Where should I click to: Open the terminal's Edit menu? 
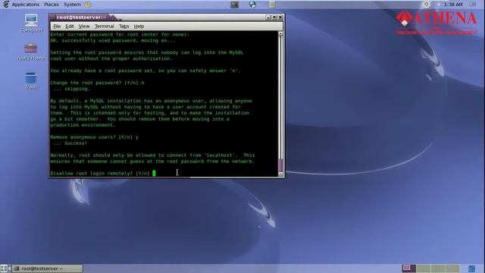70,27
